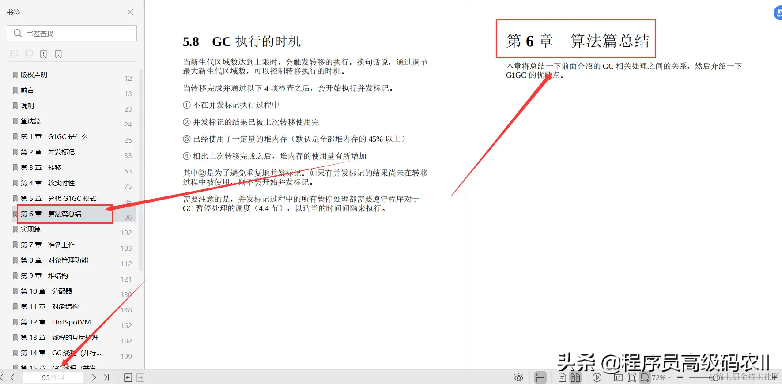Click the 5.8 GC 执行的时机 heading
This screenshot has height=384, width=782.
pos(242,41)
